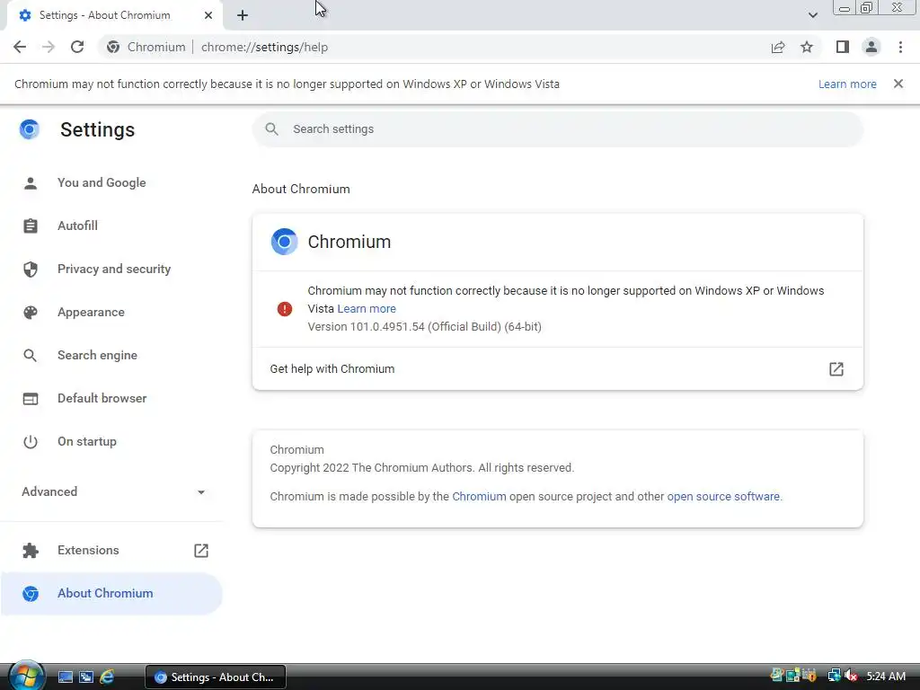Click the red error warning icon
This screenshot has width=920, height=690.
tap(285, 309)
